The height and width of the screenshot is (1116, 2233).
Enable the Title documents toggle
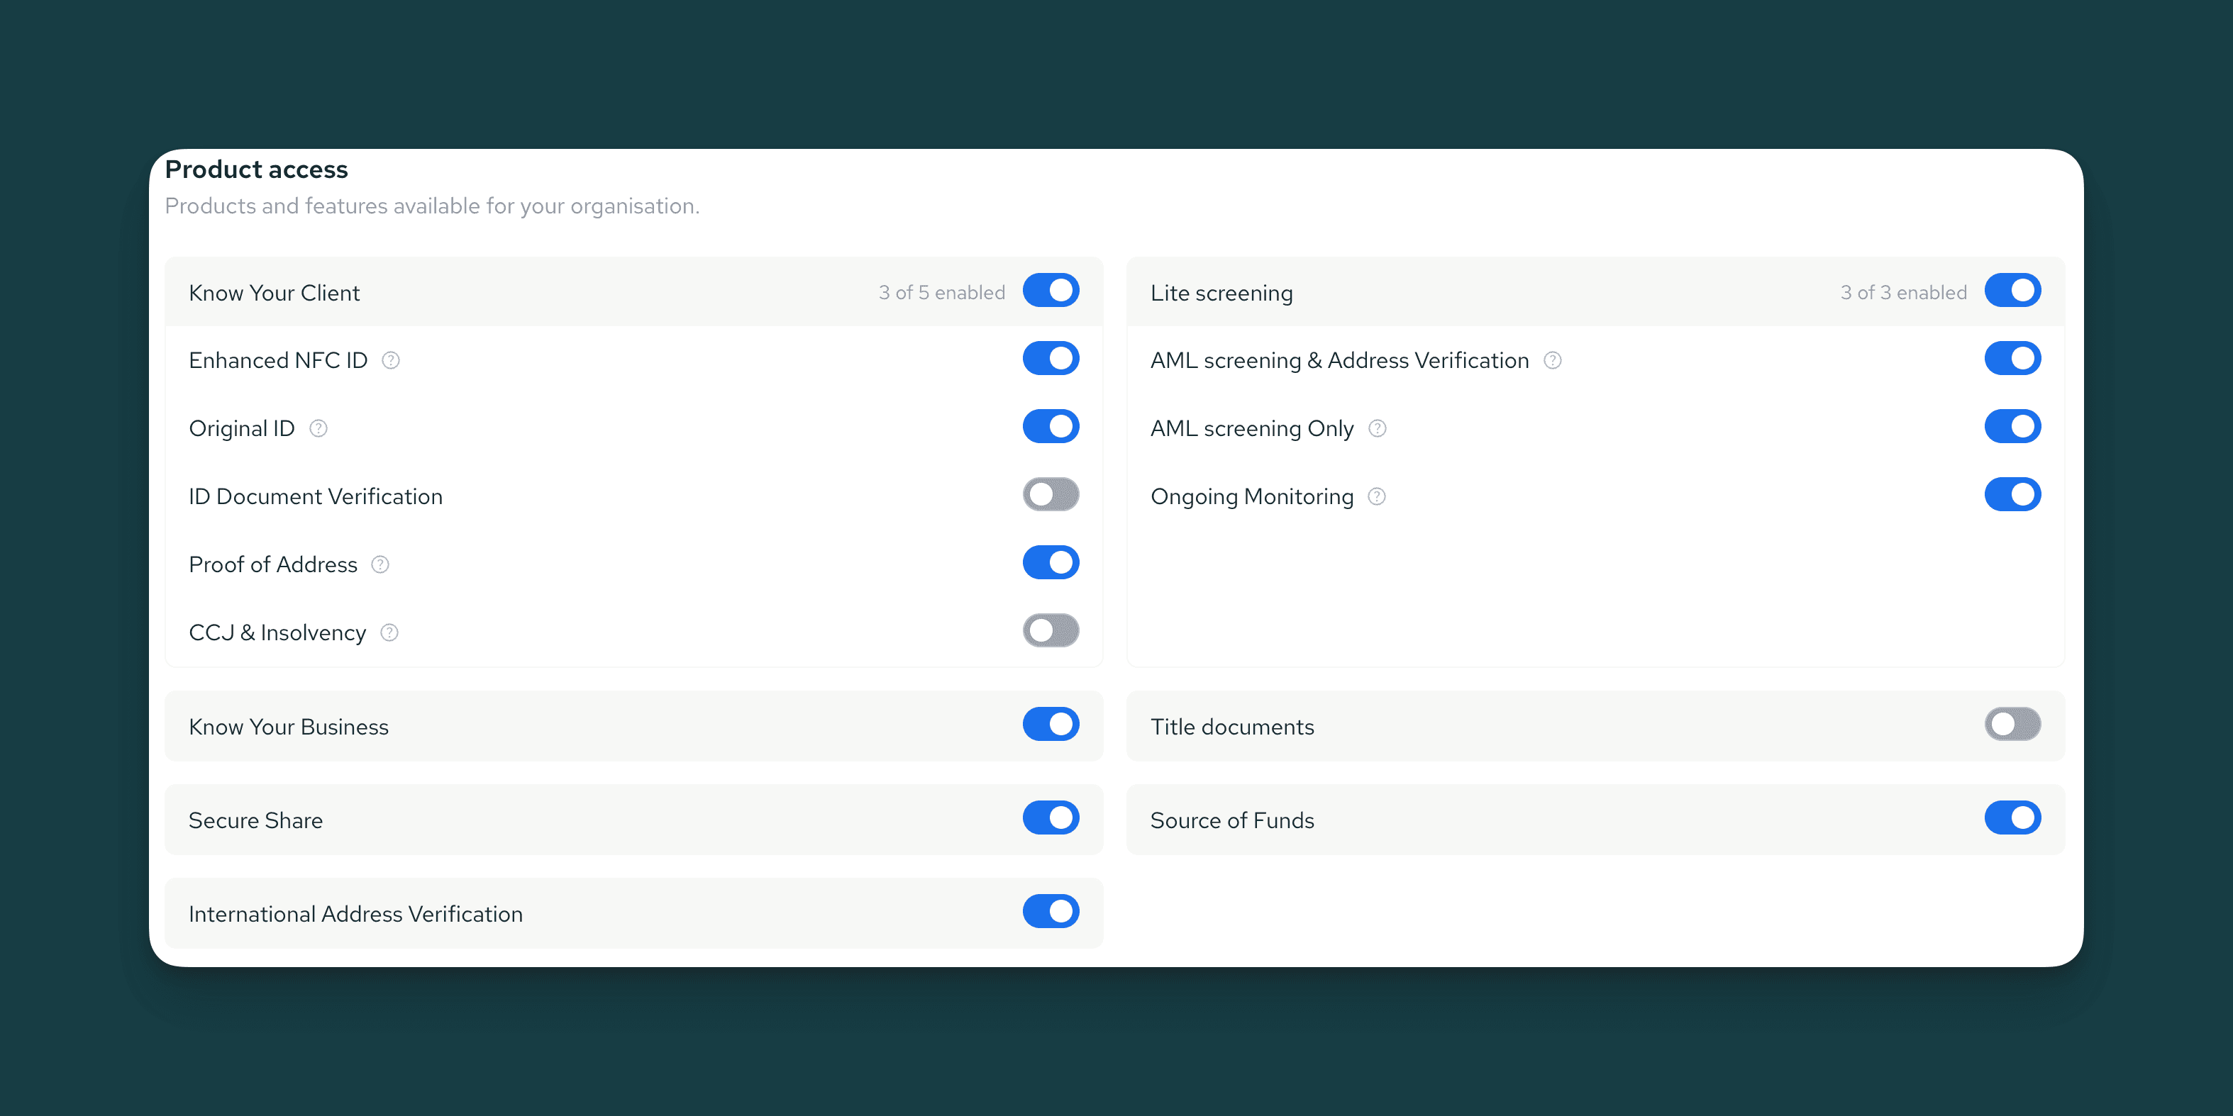pyautogui.click(x=2012, y=725)
